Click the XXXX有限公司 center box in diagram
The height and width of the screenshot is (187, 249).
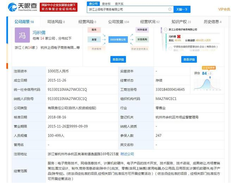coord(118,39)
